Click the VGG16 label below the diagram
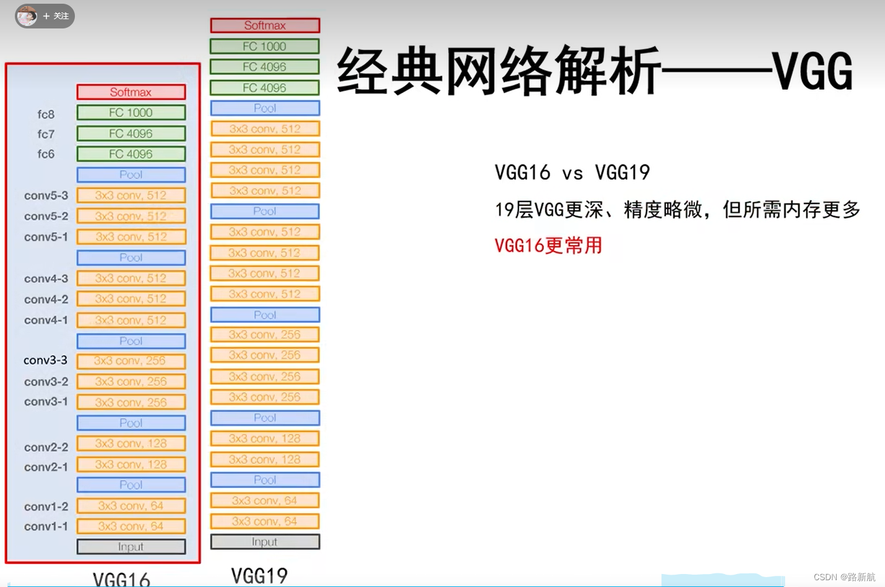 point(121,578)
